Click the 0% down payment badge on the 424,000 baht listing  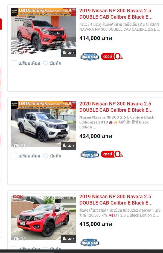[x=112, y=154]
